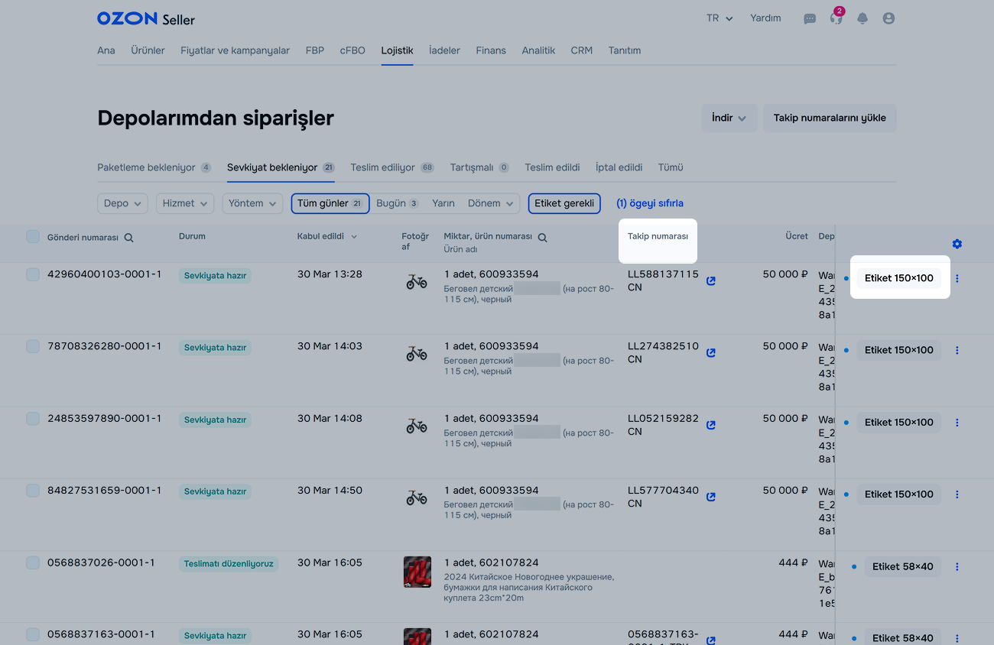Click Takip numaralarını yükle button
The height and width of the screenshot is (645, 994).
pos(830,118)
